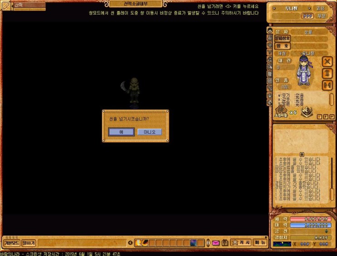Screen dimensions: 337x256
Task: Click the 말하기 (speak) button
Action: 29,243
